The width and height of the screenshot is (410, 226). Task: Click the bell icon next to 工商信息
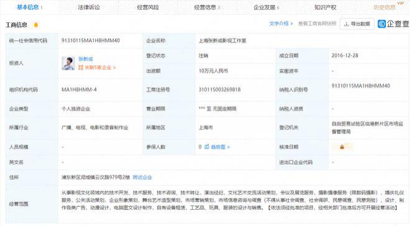[36, 25]
